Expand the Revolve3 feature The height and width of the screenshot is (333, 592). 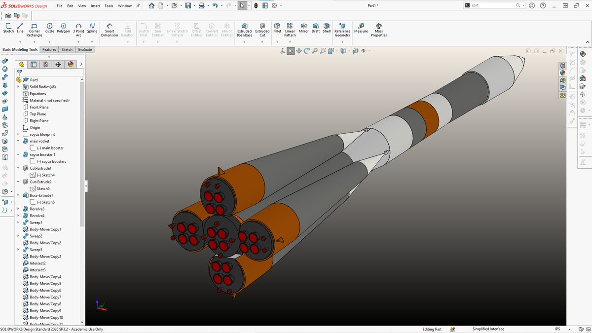click(18, 209)
